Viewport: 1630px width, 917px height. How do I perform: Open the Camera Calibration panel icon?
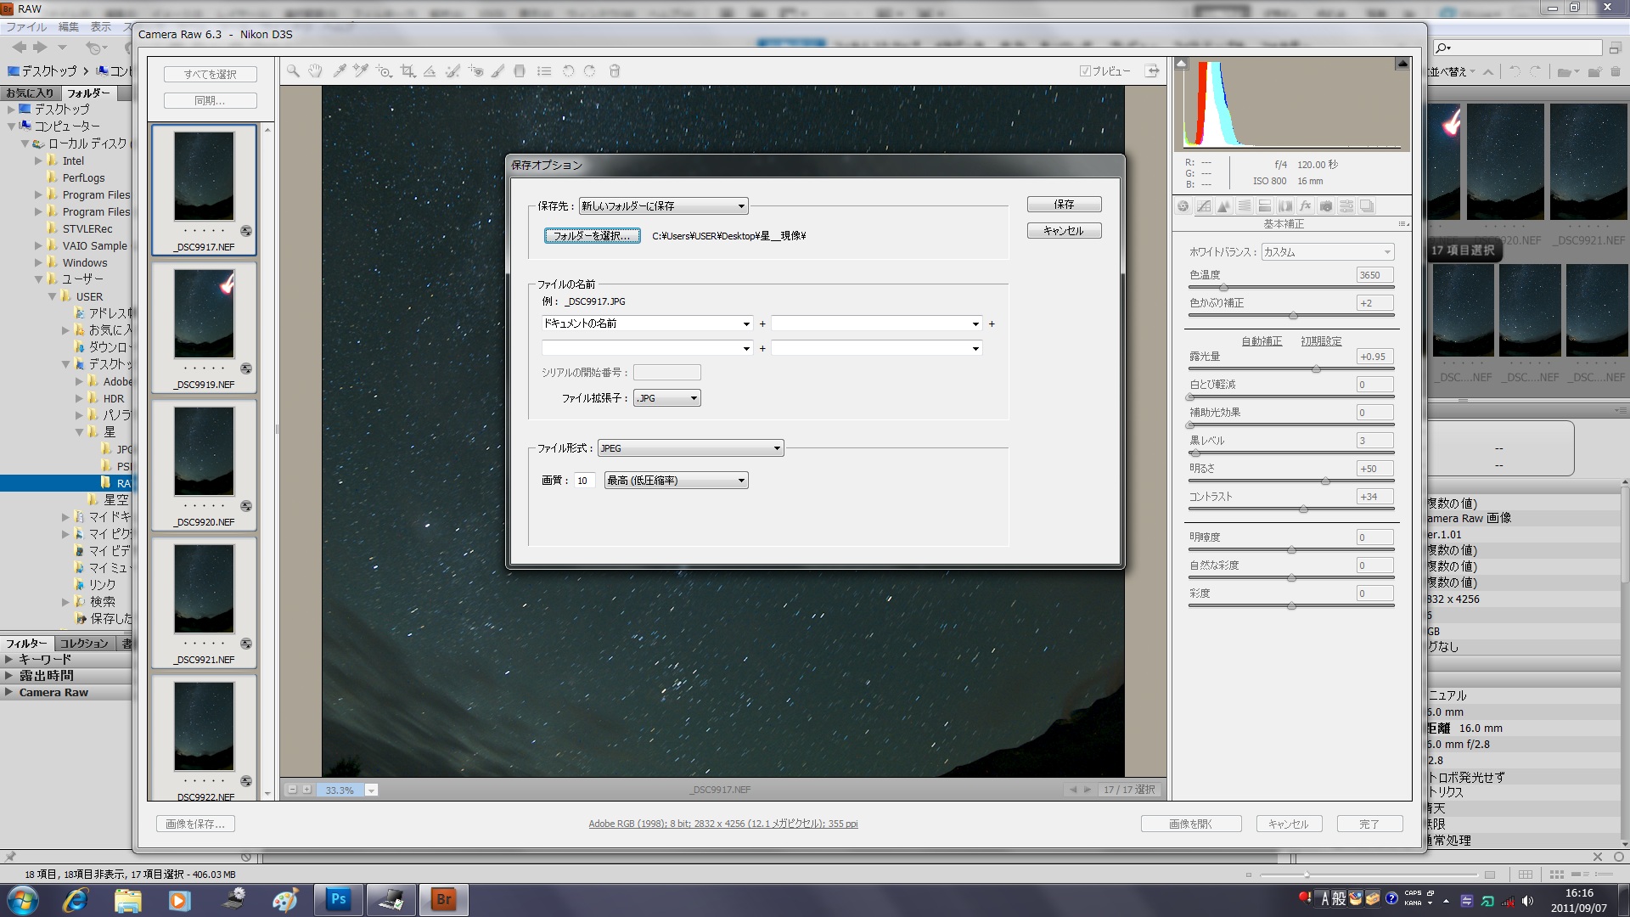[1325, 206]
